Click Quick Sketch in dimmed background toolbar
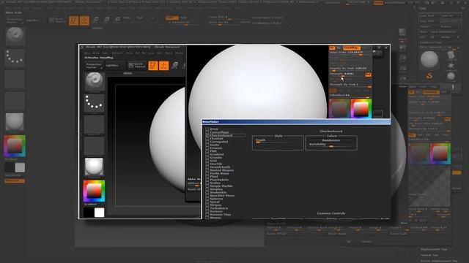The width and height of the screenshot is (469, 263). click(x=57, y=20)
